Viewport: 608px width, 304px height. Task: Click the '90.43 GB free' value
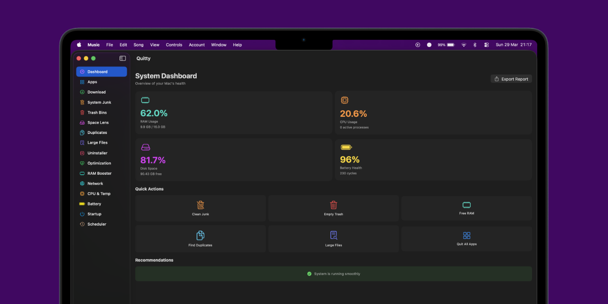coord(151,174)
